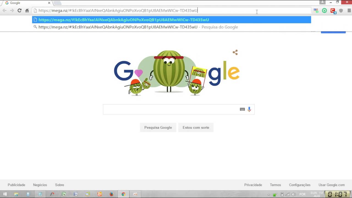
Task: Click the Pesquisa Google button
Action: coord(158,128)
